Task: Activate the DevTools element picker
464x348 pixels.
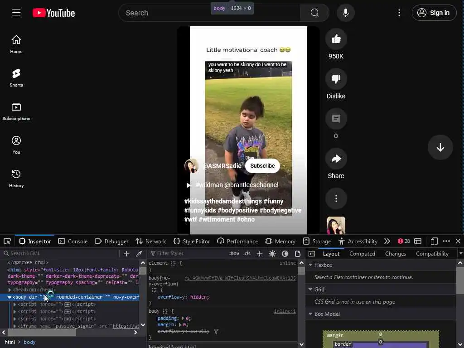Action: (x=7, y=241)
